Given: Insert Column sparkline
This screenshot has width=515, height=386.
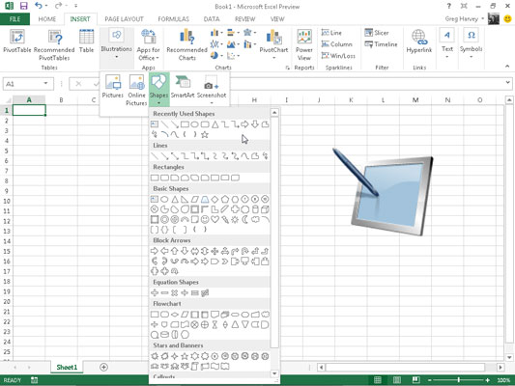Looking at the screenshot, I should click(336, 44).
